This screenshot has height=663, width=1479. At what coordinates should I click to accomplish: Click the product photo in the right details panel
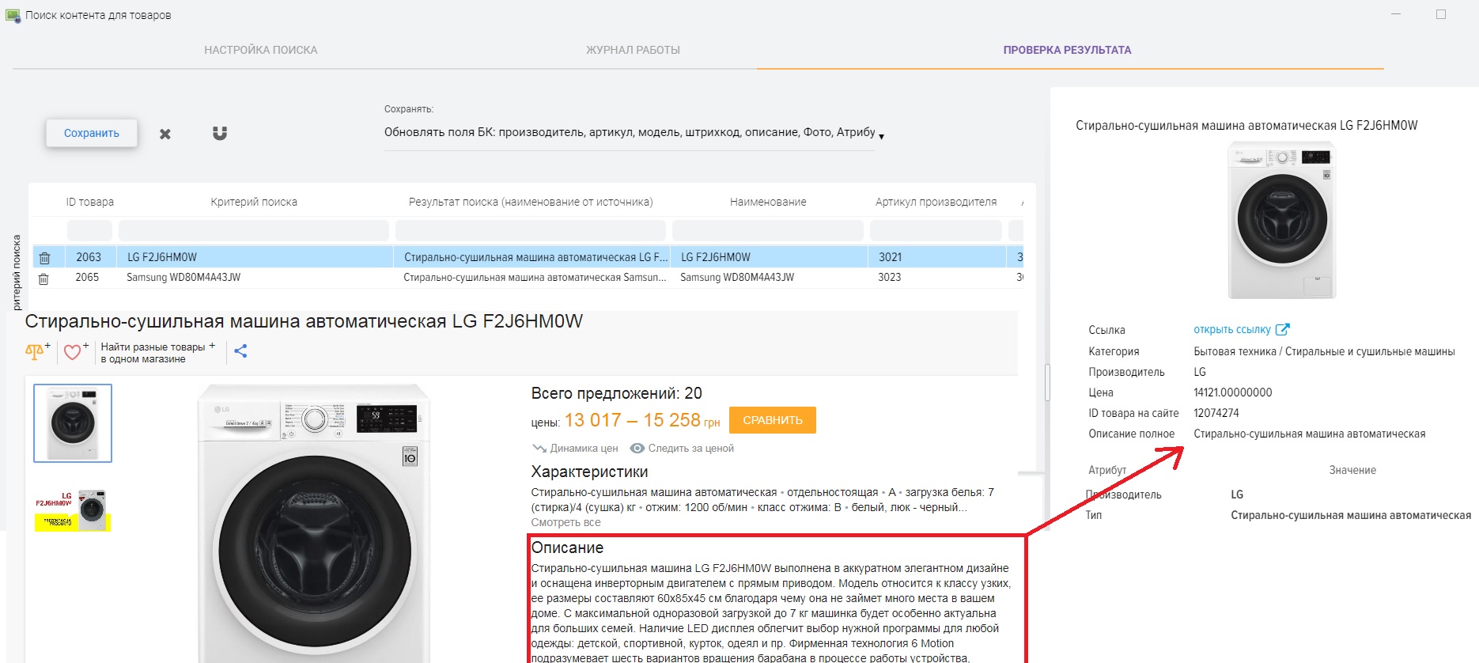tap(1282, 220)
